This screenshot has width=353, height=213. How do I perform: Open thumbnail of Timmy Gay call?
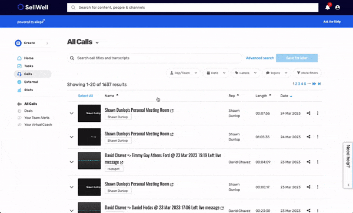tap(89, 161)
